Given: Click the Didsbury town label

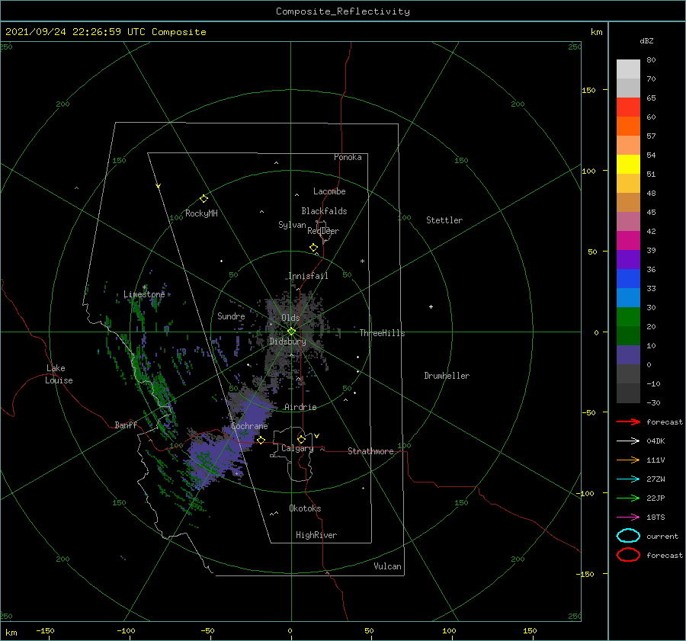Looking at the screenshot, I should [287, 341].
